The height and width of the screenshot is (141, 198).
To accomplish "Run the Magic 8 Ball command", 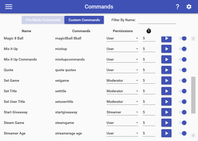I will tap(166, 39).
